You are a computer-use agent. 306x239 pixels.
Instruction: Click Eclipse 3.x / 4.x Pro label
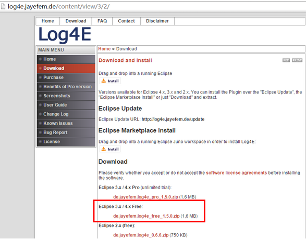coord(119,188)
